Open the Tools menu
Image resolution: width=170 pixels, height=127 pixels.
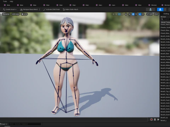coord(5,1)
